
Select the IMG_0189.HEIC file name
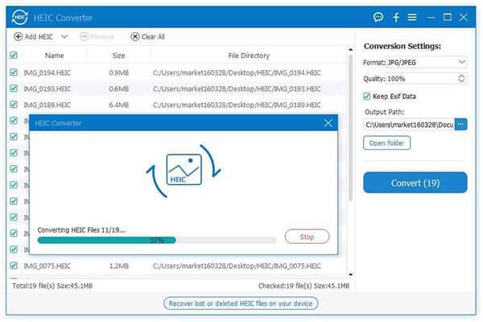(47, 105)
